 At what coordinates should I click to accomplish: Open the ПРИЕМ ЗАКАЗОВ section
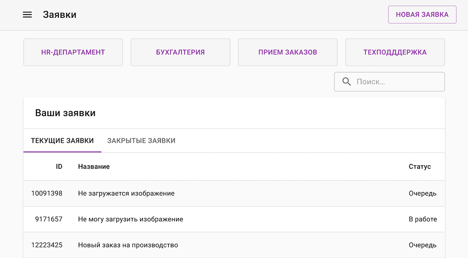click(x=288, y=52)
